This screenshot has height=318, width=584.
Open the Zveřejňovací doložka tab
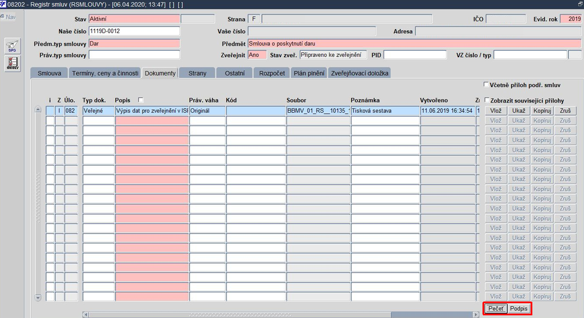coord(359,73)
